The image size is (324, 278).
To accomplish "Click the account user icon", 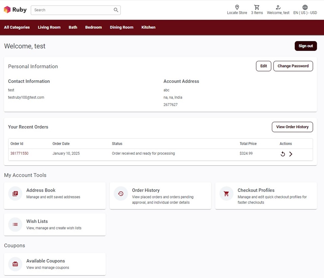I will tap(278, 7).
